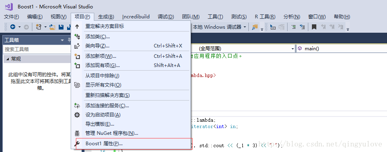Image resolution: width=387 pixels, height=152 pixels.
Task: Open the R 工具(R) menu
Action: (265, 17)
